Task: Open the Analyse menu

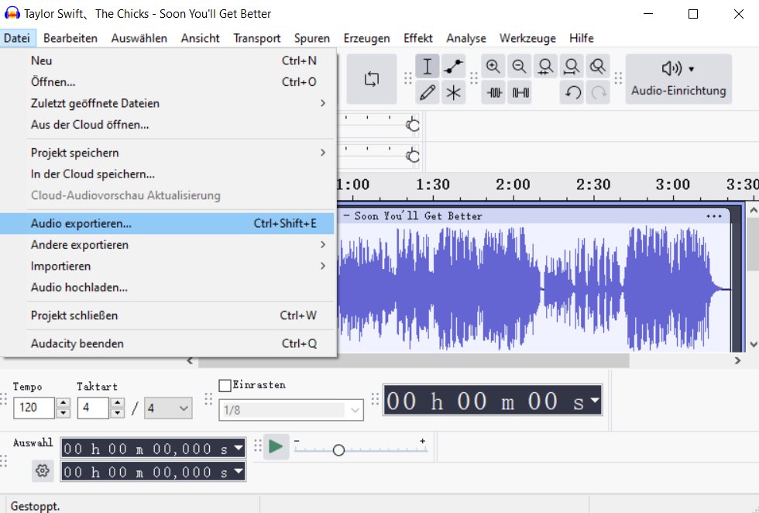Action: pyautogui.click(x=465, y=38)
